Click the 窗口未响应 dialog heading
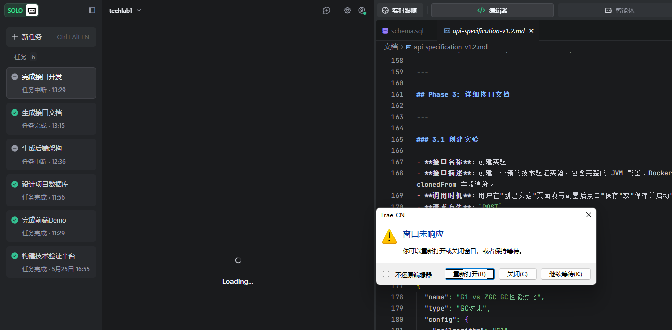672x330 pixels. point(423,234)
